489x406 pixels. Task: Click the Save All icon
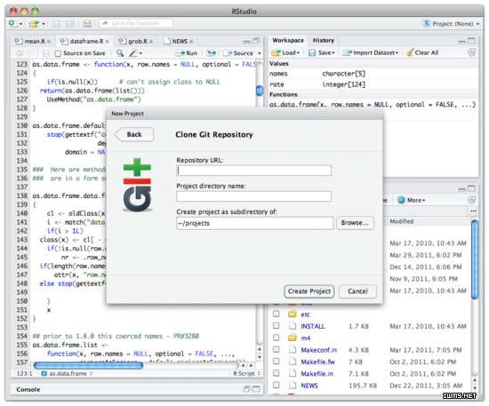70,24
